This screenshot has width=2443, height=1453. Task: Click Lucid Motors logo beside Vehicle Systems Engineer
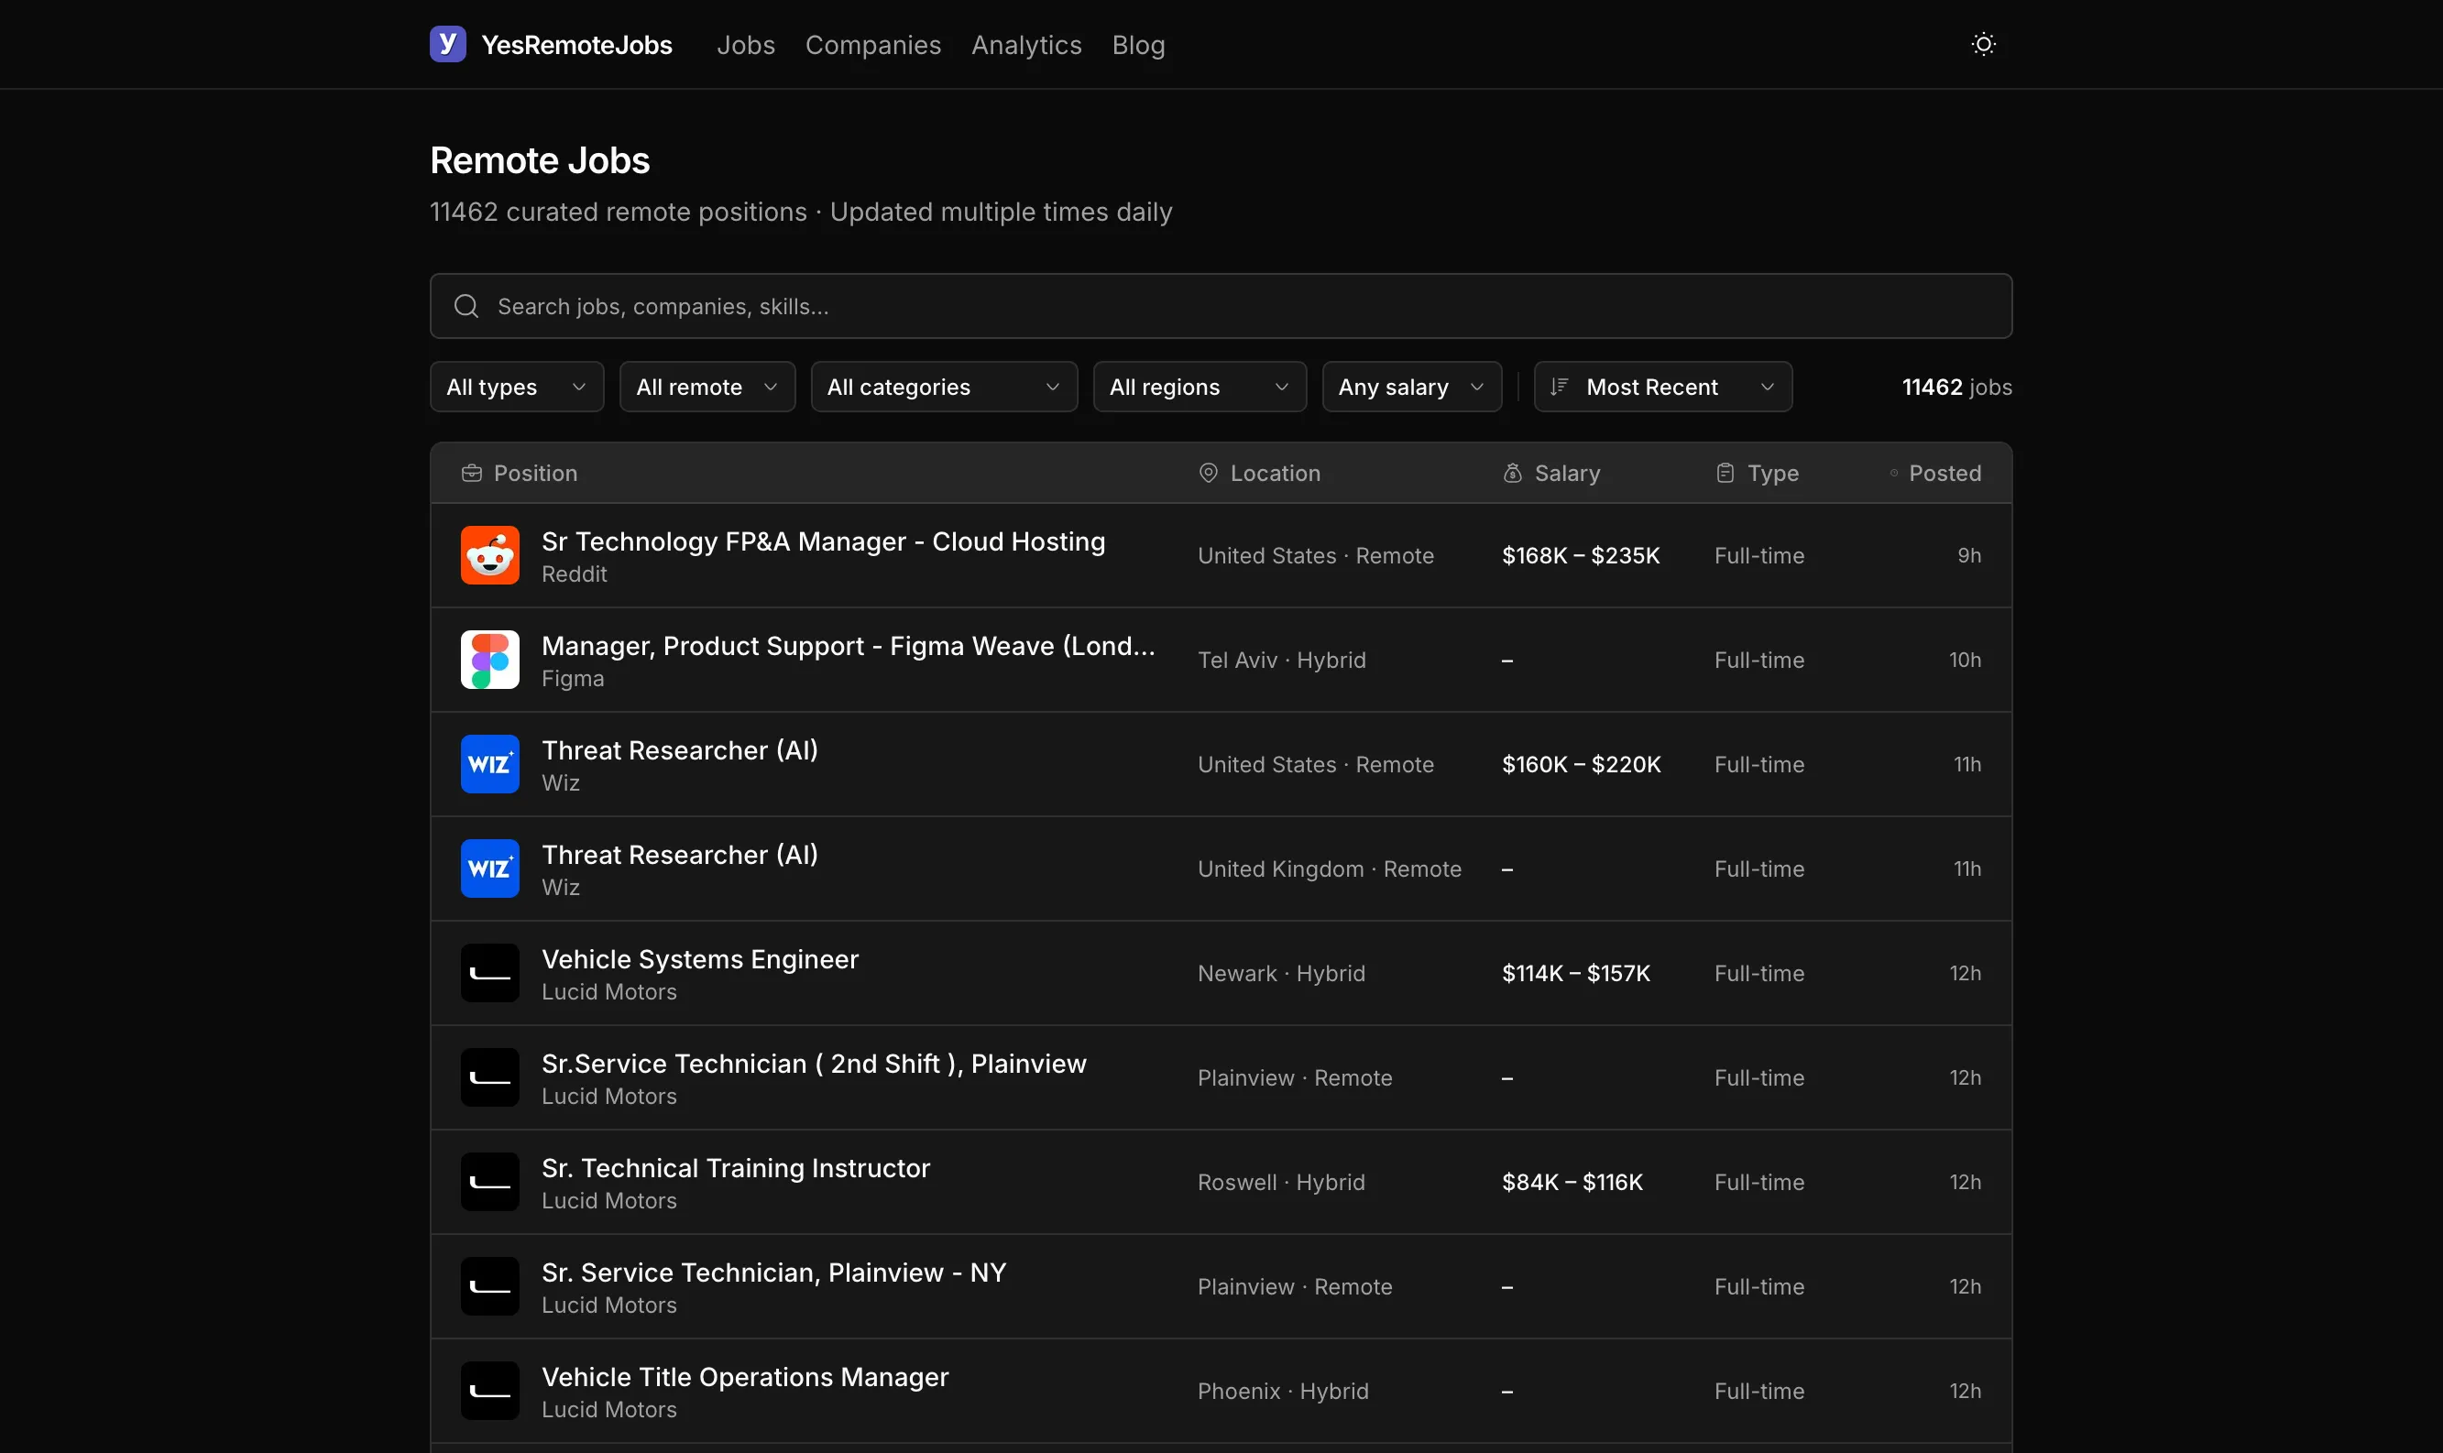click(x=489, y=973)
